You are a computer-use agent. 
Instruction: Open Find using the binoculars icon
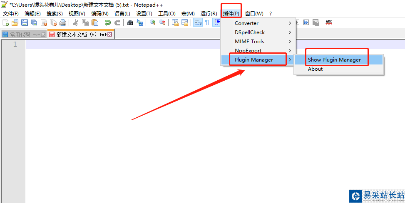(130, 23)
